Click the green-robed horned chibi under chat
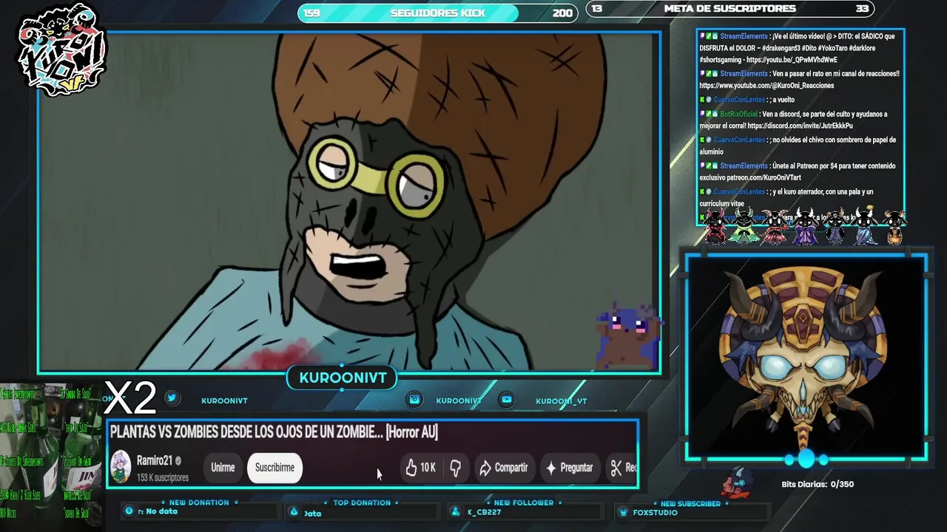The height and width of the screenshot is (532, 947). [x=744, y=226]
